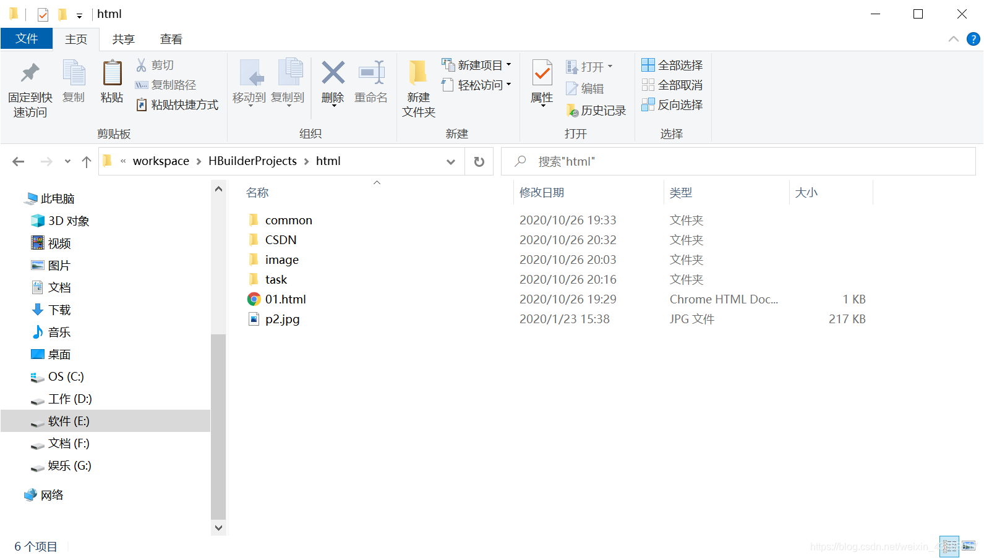
Task: Select the p2.jpg file
Action: click(273, 319)
